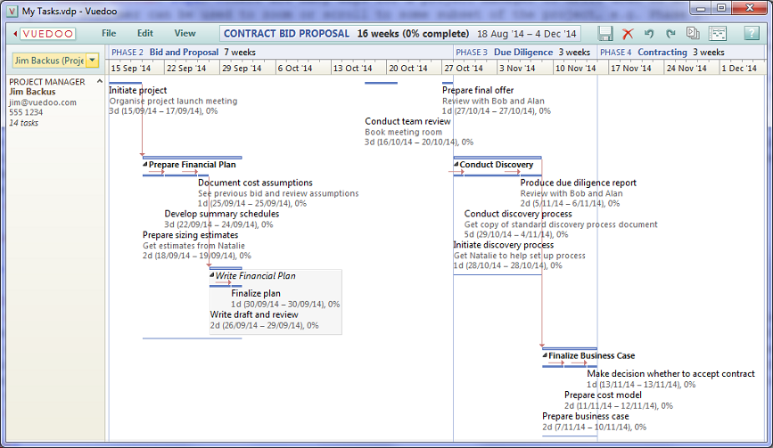Click the jim@vuedoo.com email address
The image size is (773, 448).
click(43, 102)
